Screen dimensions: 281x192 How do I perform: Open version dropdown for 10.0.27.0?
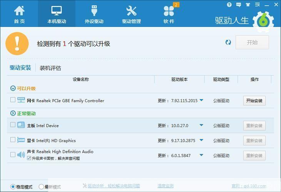(201, 125)
